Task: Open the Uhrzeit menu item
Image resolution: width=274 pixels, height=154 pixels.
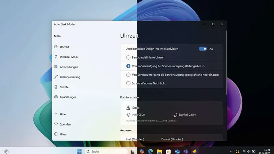Action: pyautogui.click(x=61, y=47)
